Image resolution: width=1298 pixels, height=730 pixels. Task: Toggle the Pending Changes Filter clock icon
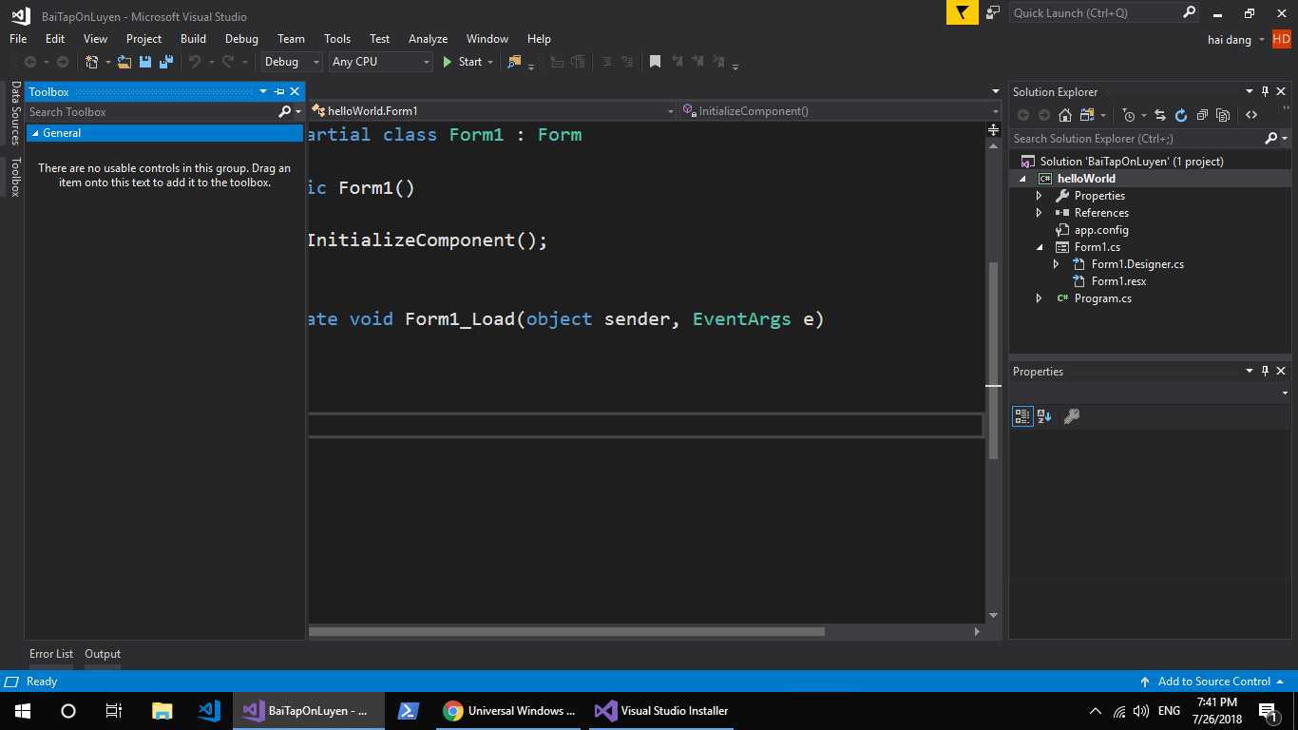(1128, 115)
